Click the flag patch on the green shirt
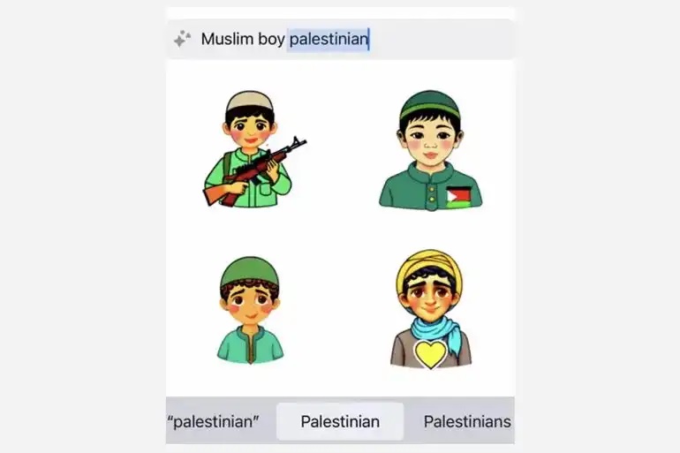 point(458,197)
